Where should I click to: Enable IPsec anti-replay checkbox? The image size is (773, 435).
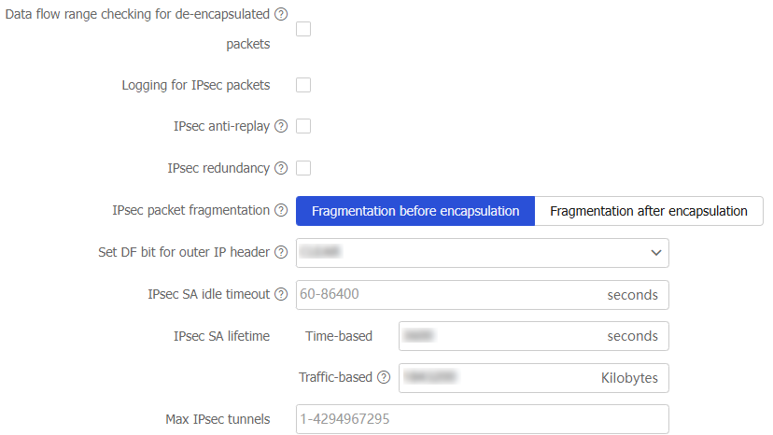(303, 126)
